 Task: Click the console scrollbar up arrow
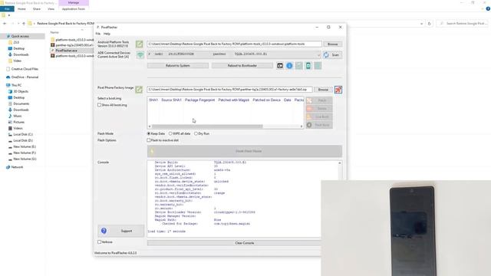pos(340,163)
